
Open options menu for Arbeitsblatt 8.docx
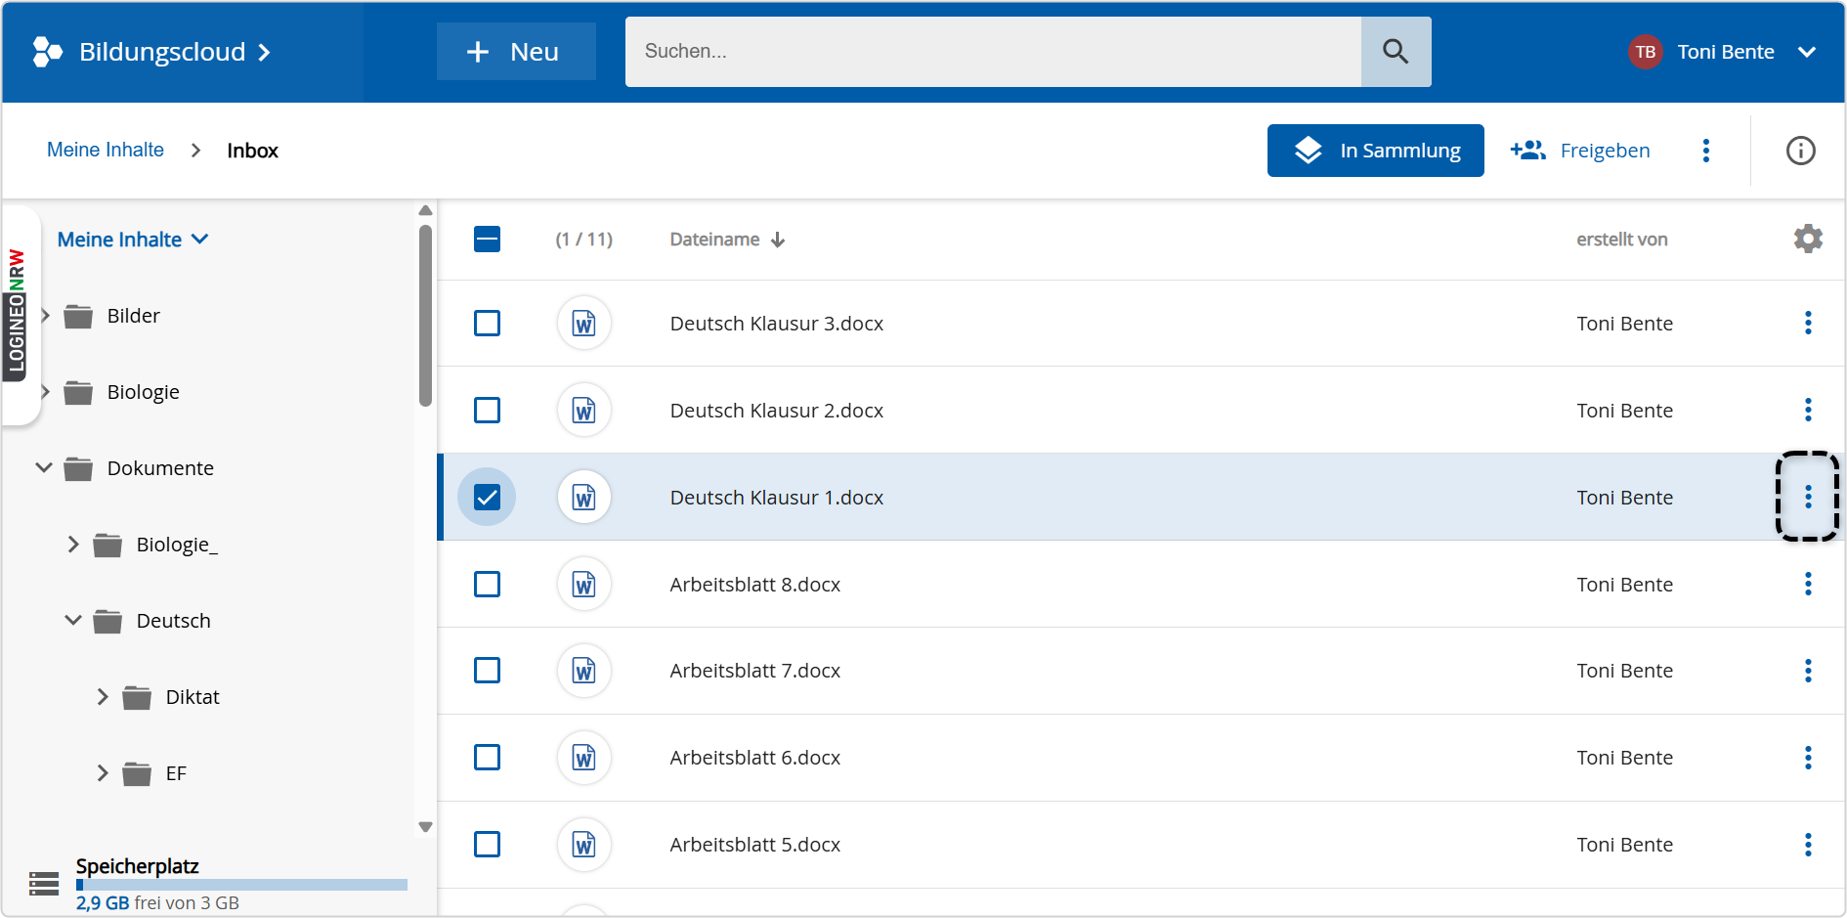(x=1808, y=584)
